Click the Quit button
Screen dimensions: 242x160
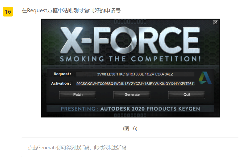[187, 95]
